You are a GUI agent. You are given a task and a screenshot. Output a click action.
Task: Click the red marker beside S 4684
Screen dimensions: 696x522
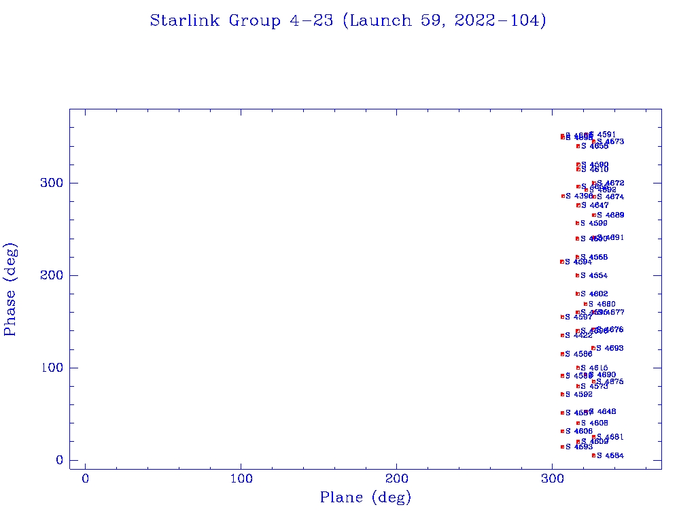(x=593, y=455)
